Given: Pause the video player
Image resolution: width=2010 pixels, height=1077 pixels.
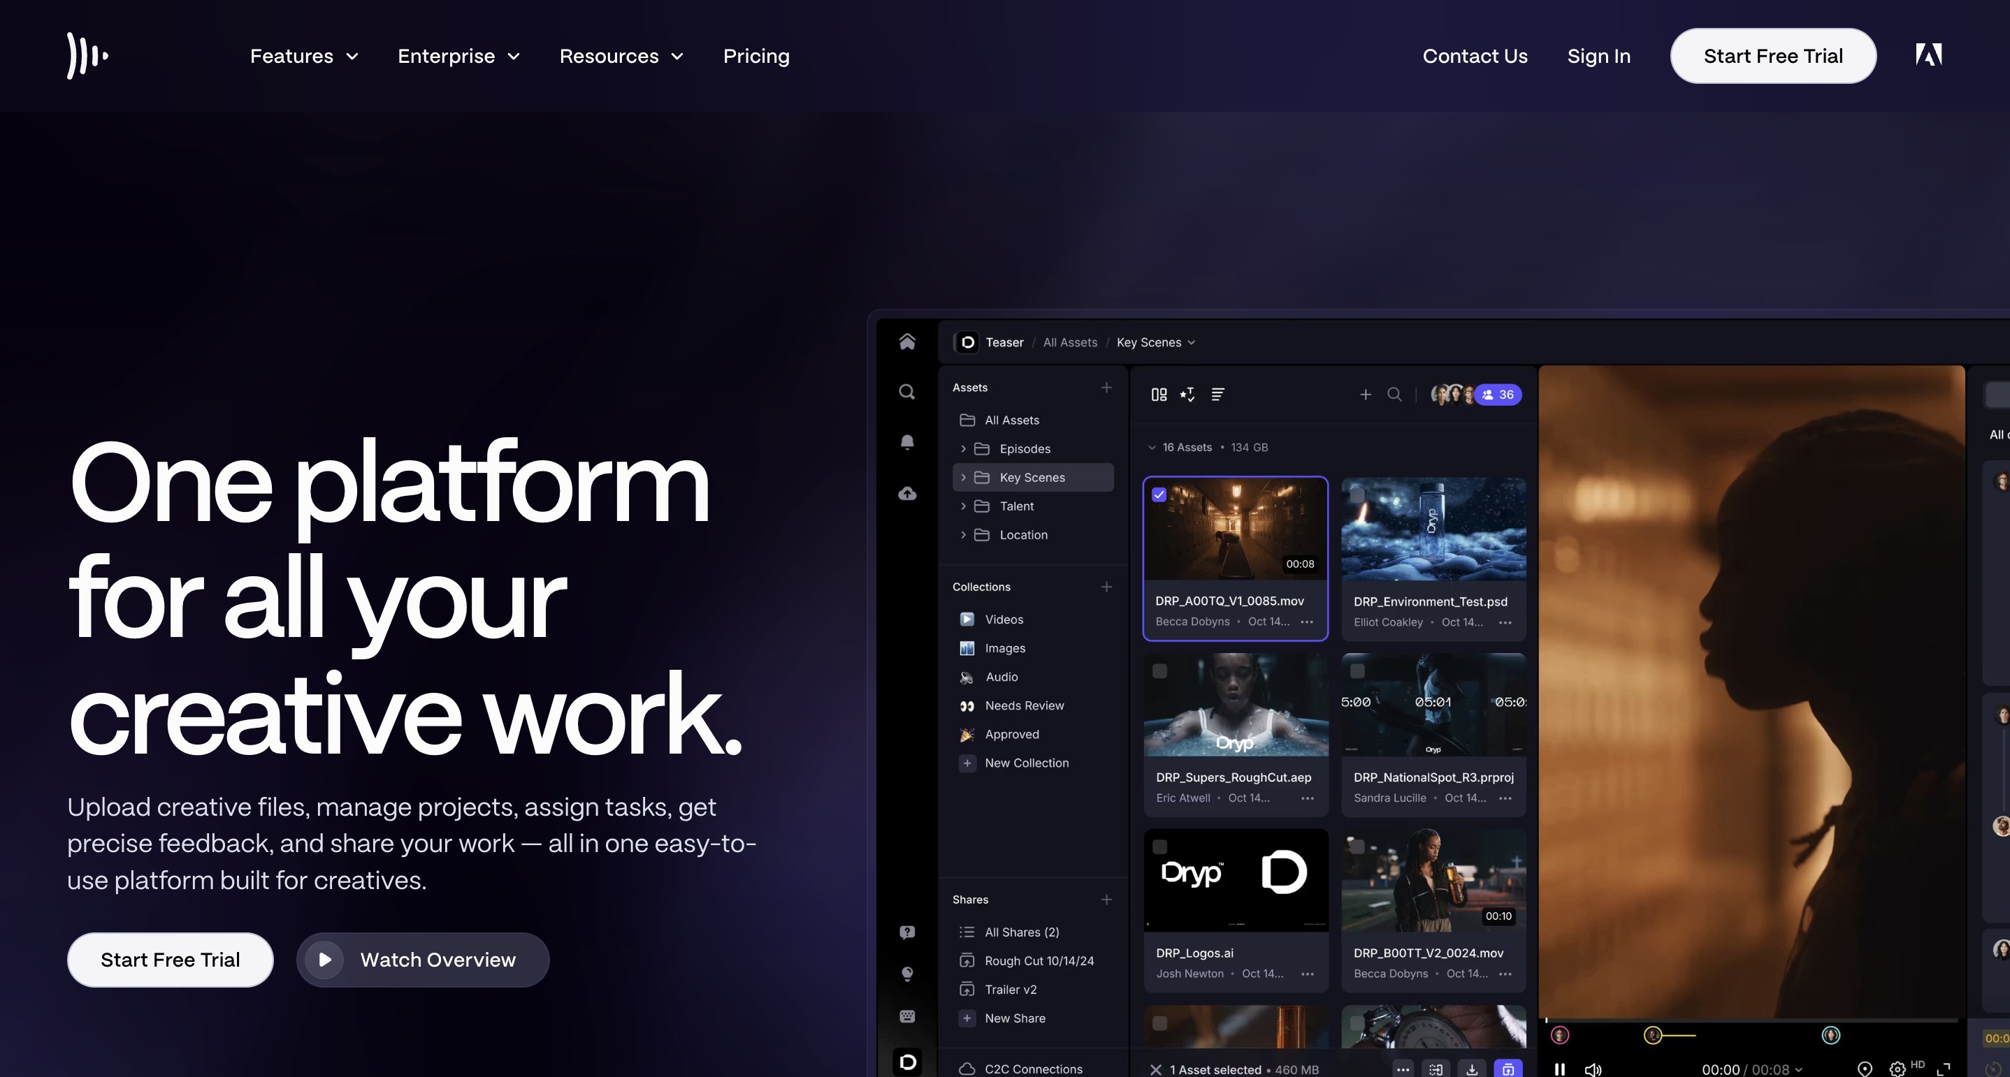Looking at the screenshot, I should click(1559, 1069).
